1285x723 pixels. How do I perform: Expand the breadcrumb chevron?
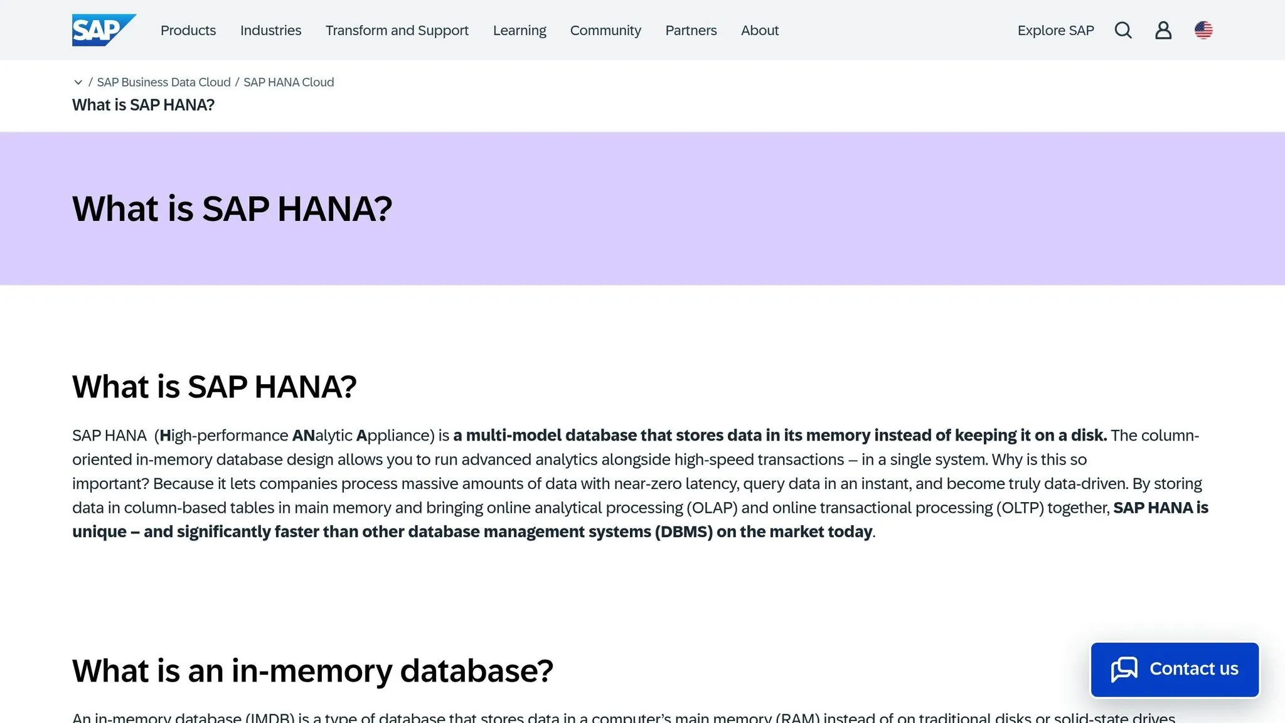[x=78, y=82]
